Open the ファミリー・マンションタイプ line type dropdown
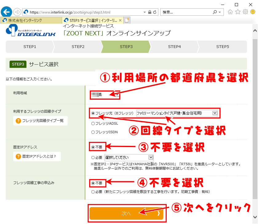258x224 pixels. coord(177,113)
